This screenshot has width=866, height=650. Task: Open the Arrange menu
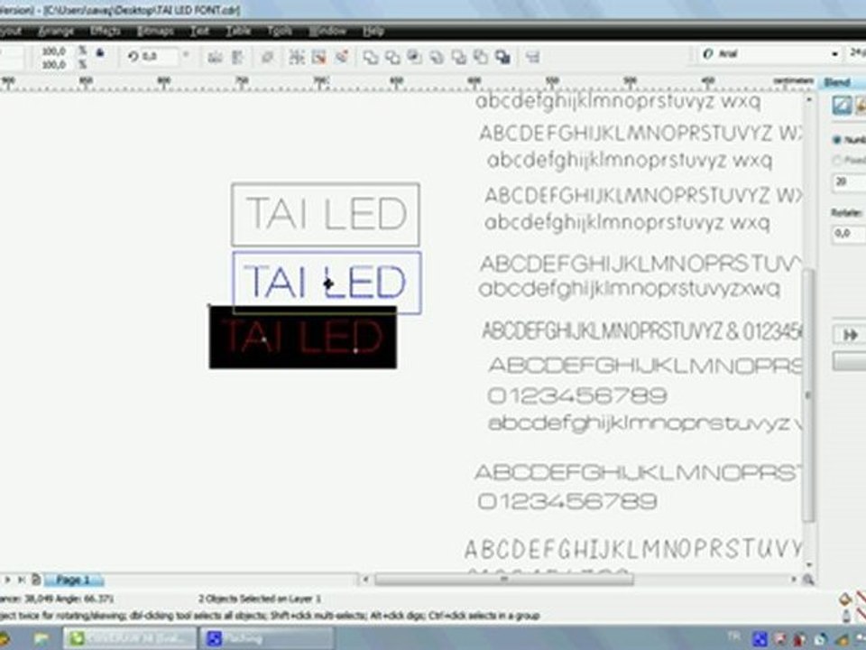(56, 32)
